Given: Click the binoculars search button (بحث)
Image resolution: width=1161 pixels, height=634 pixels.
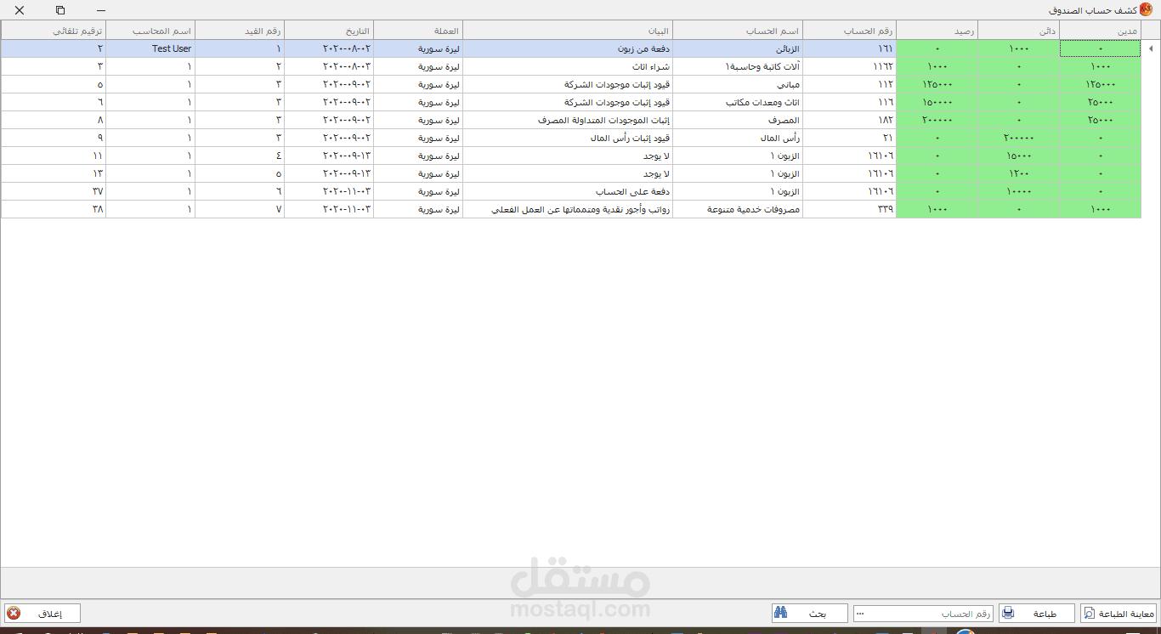Looking at the screenshot, I should tap(809, 613).
